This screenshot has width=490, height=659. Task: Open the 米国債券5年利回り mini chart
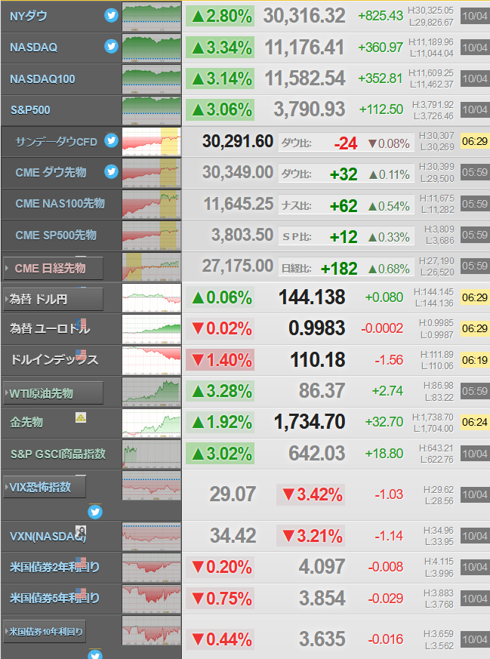pos(152,599)
